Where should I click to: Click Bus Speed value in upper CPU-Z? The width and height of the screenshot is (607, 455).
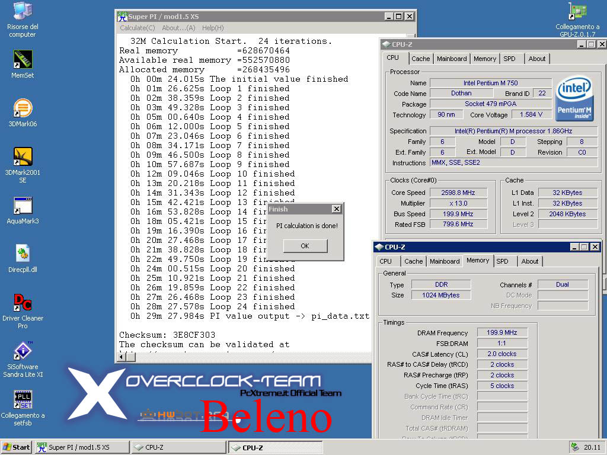(x=458, y=214)
